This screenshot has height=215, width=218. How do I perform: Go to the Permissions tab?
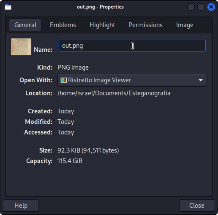click(145, 25)
